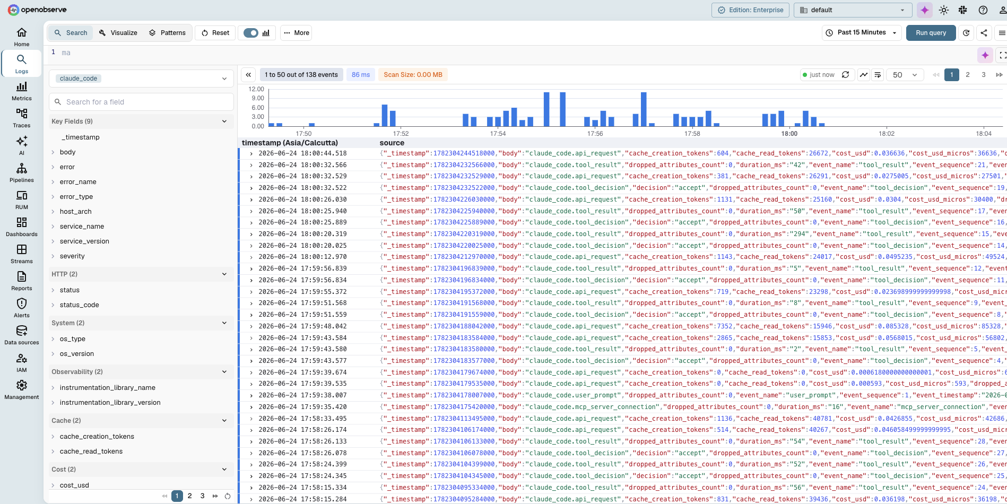Viewport: 1007px width, 504px height.
Task: Click the chart view icon beside 50 dropdown
Action: [864, 75]
